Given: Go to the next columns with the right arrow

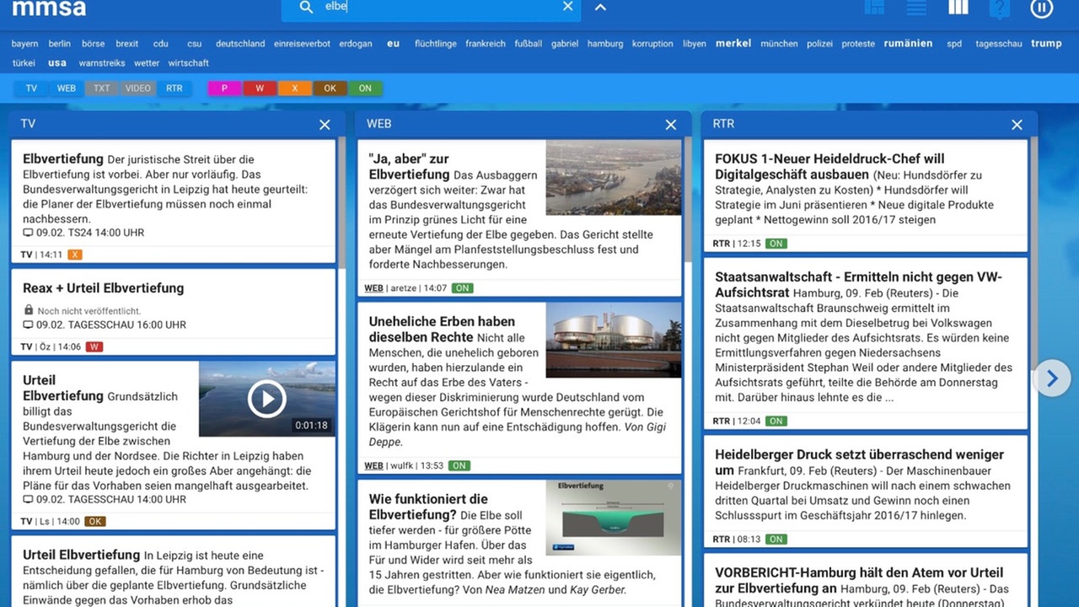Looking at the screenshot, I should pos(1052,379).
